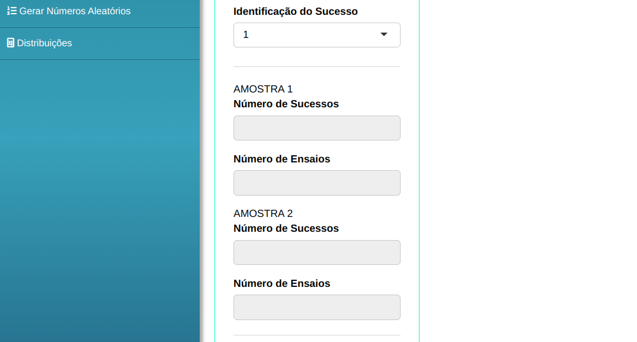Click the dropdown caret arrow next to value 1
This screenshot has width=637, height=342.
(x=384, y=35)
